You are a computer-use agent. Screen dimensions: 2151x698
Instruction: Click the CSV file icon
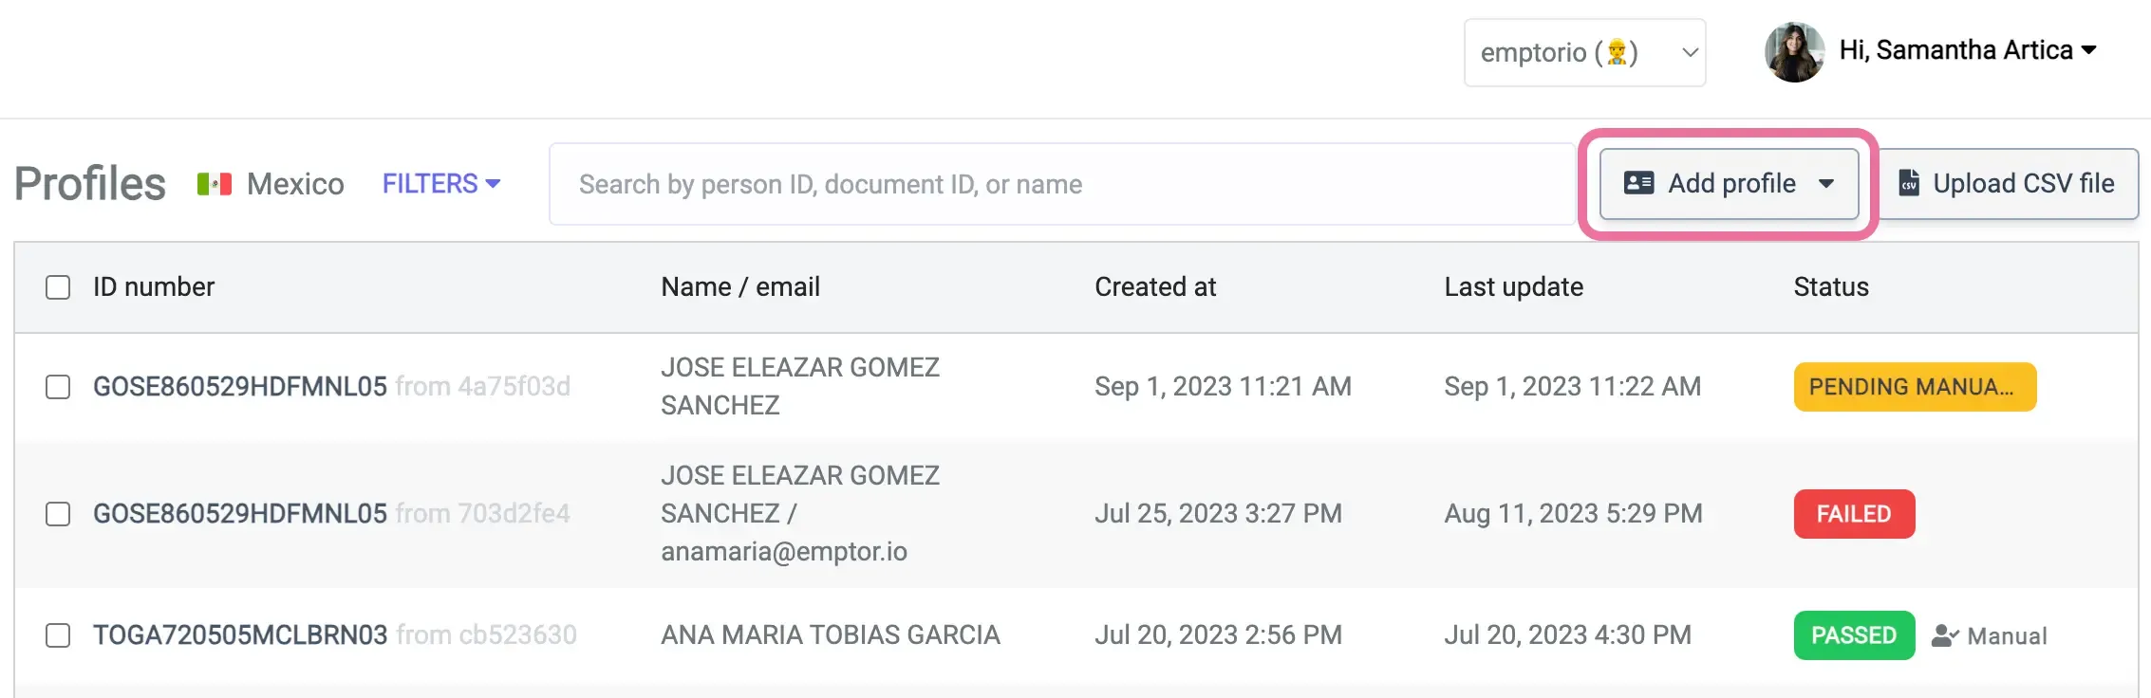pyautogui.click(x=1908, y=183)
